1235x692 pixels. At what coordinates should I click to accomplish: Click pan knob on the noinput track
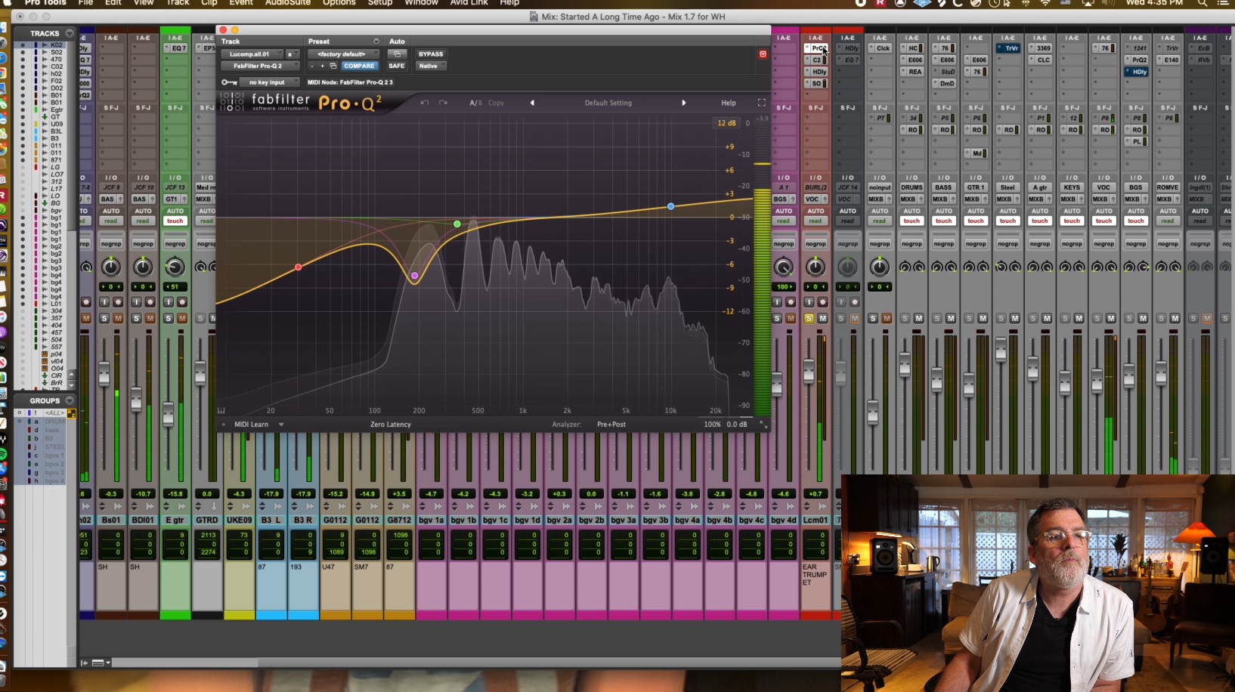click(x=880, y=267)
